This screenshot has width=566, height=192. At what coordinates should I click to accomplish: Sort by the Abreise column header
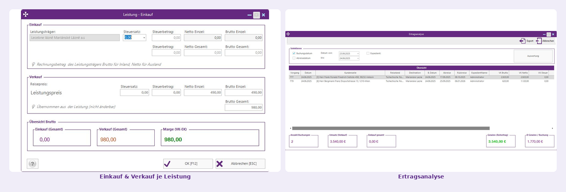[447, 73]
